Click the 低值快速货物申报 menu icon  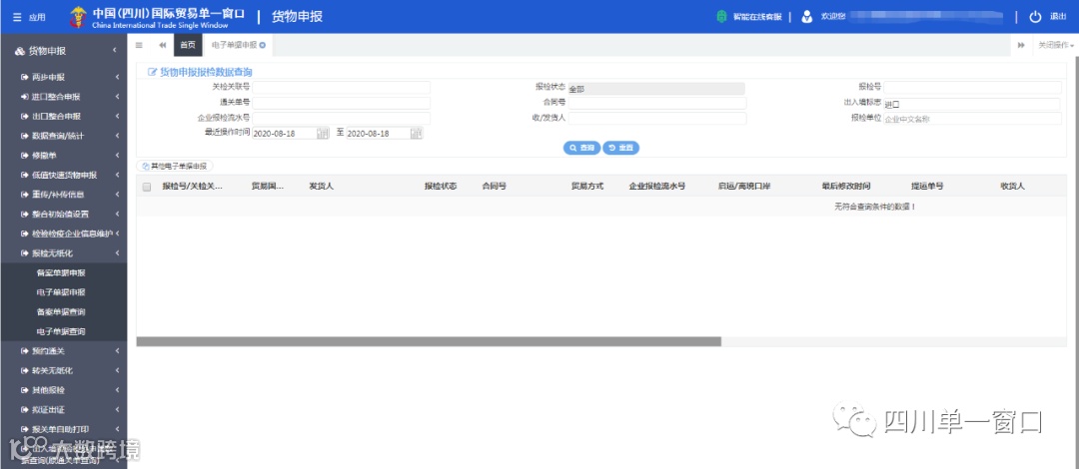(x=25, y=176)
